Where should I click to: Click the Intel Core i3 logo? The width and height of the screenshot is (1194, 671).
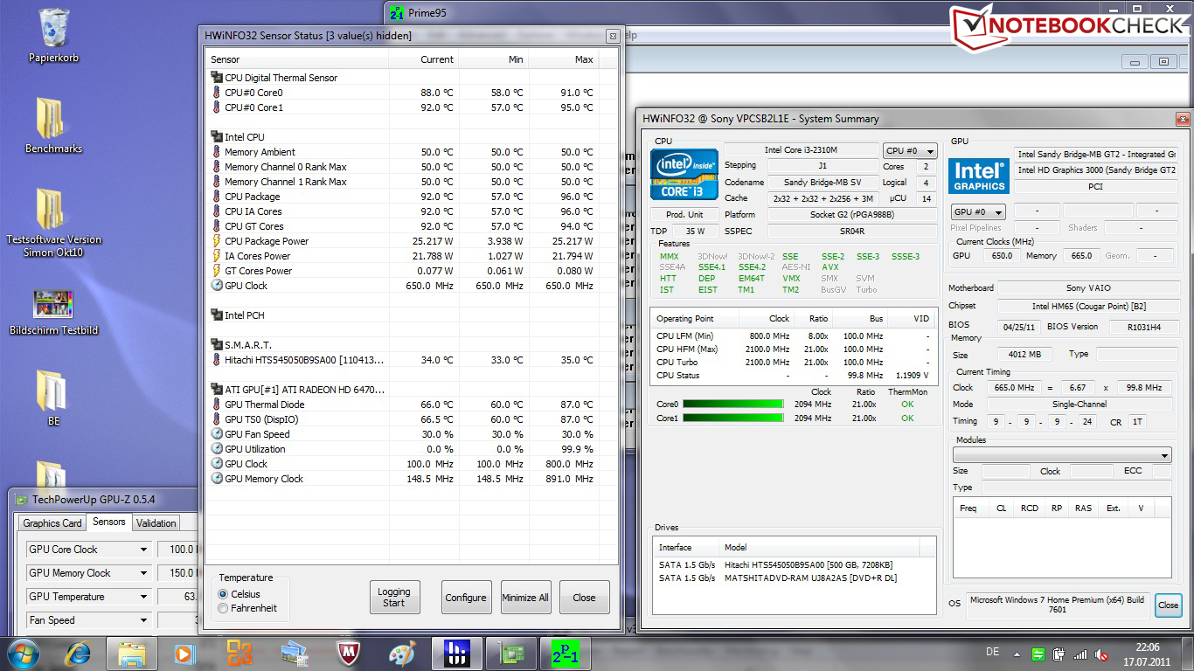[684, 174]
